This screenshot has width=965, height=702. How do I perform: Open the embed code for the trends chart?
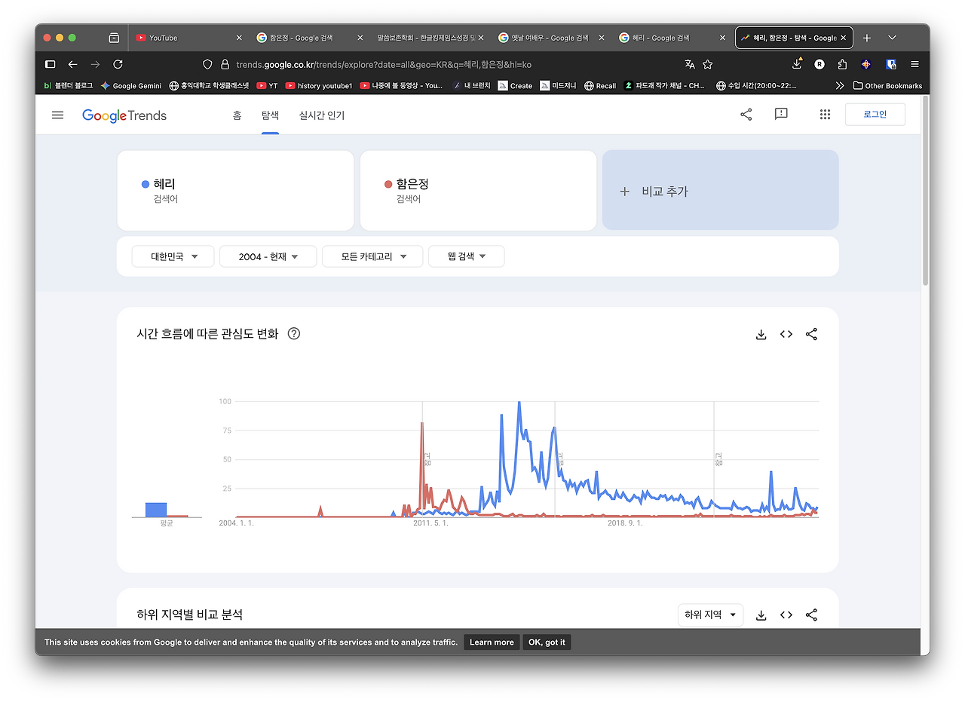point(786,334)
